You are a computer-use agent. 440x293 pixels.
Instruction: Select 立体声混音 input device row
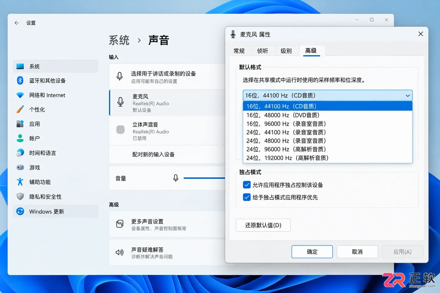click(167, 131)
